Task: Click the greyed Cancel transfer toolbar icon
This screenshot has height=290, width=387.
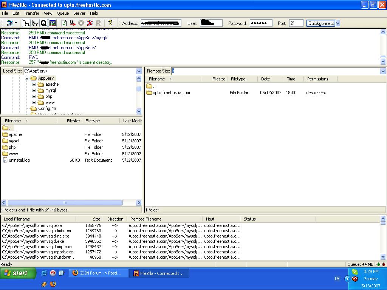Action: click(x=81, y=23)
